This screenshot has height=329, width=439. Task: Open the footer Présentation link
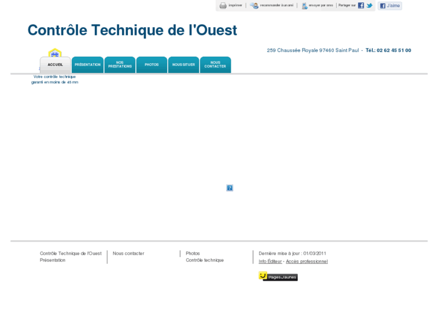click(53, 260)
